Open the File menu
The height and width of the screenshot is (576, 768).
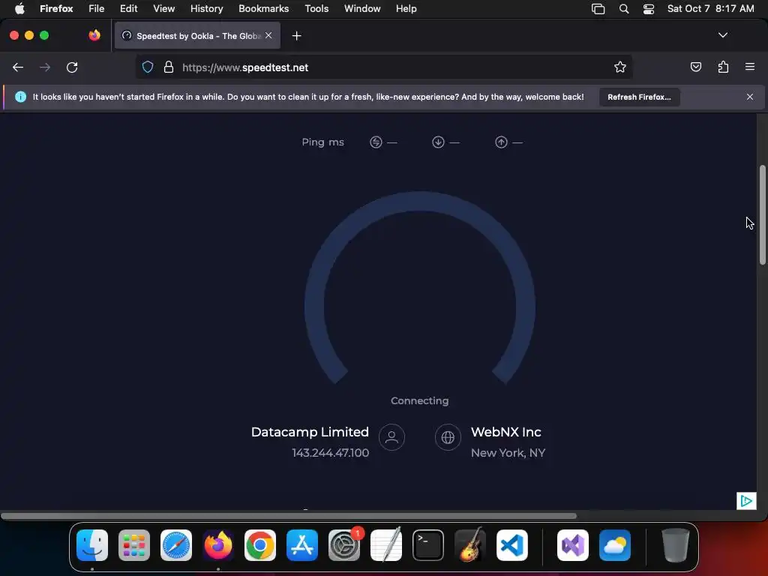(x=97, y=9)
